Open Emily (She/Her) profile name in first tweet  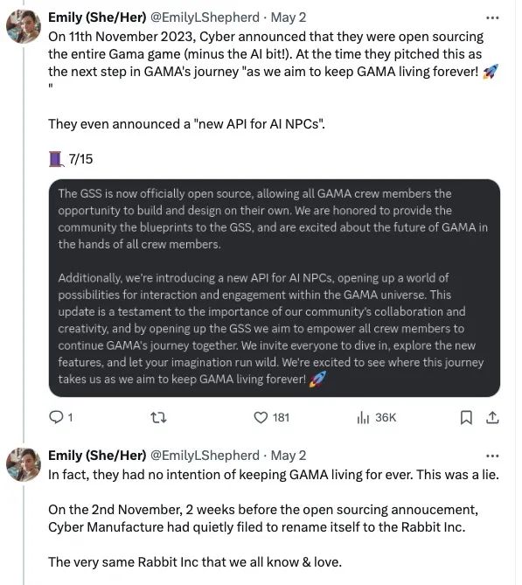(x=97, y=17)
